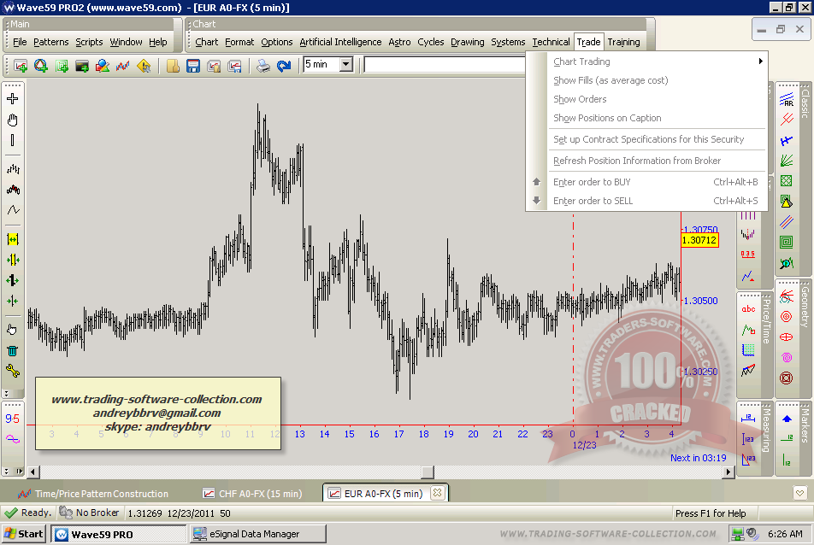Open the tab list dropdown arrow
814x545 pixels.
click(799, 493)
